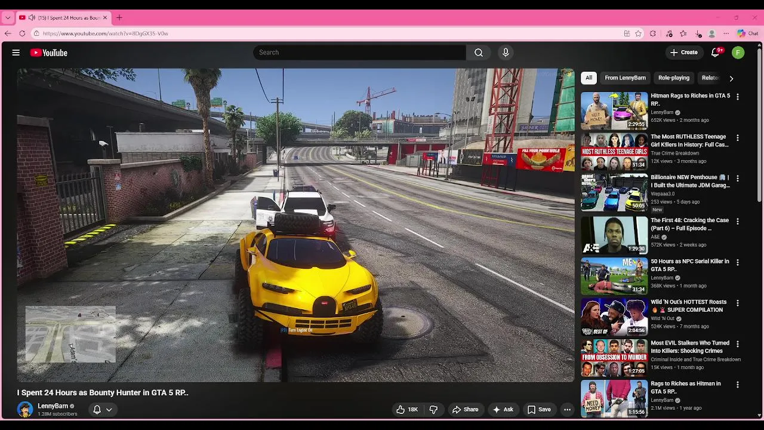Screen dimensions: 764x430
Task: Open the green F account avatar menu
Action: 738,53
